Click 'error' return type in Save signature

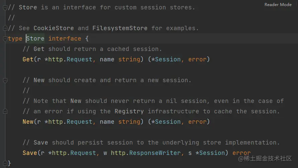click(x=241, y=153)
